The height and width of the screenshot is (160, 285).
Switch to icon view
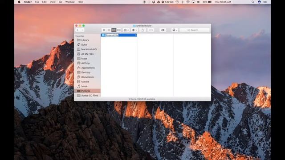tap(104, 30)
